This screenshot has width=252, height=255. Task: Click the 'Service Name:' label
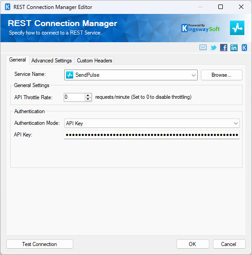(30, 74)
